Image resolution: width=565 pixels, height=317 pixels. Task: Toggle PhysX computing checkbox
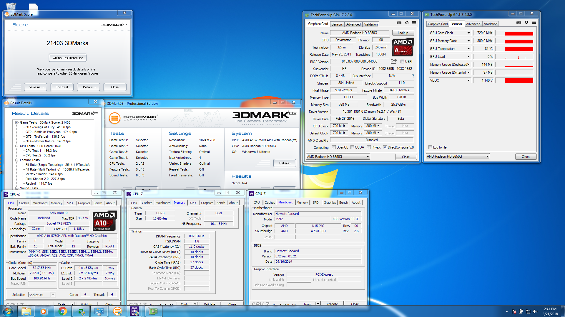(x=369, y=147)
